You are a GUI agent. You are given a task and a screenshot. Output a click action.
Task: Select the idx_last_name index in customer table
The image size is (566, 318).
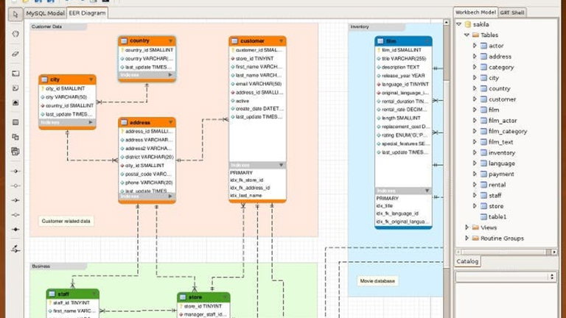click(246, 195)
